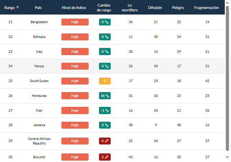Click Central African Republic's red change badge
Image resolution: width=231 pixels, height=162 pixels.
pos(104,141)
